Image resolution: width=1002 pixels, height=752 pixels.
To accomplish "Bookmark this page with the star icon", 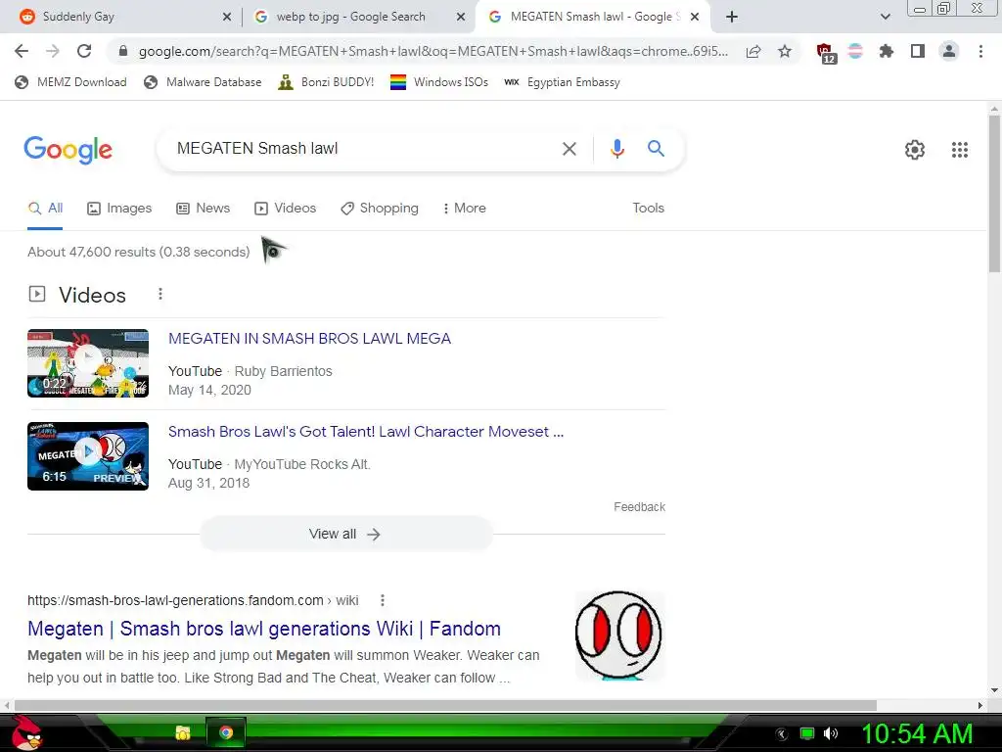I will (785, 51).
